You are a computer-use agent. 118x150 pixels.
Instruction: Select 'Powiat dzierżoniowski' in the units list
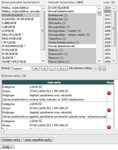(x=72, y=46)
